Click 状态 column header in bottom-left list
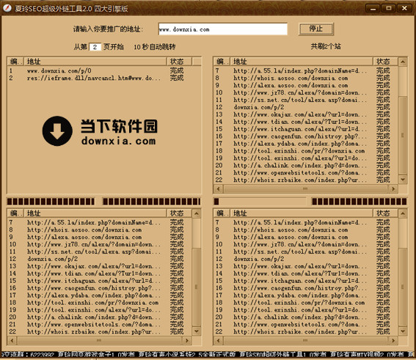This screenshot has height=360, width=416. coord(179,213)
